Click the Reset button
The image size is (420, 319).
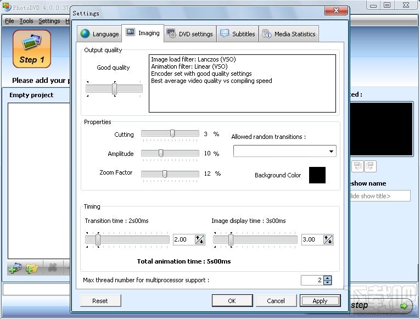[100, 301]
